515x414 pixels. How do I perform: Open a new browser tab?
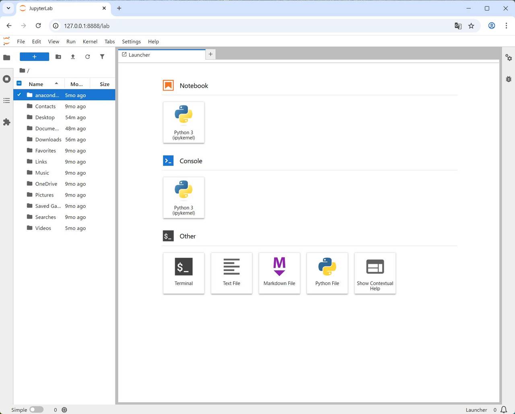click(x=119, y=8)
